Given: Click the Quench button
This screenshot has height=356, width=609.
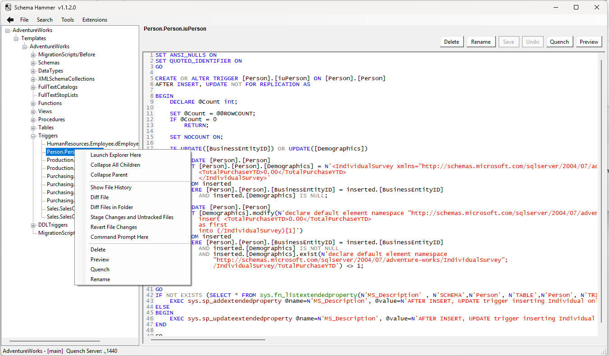Looking at the screenshot, I should pos(559,41).
